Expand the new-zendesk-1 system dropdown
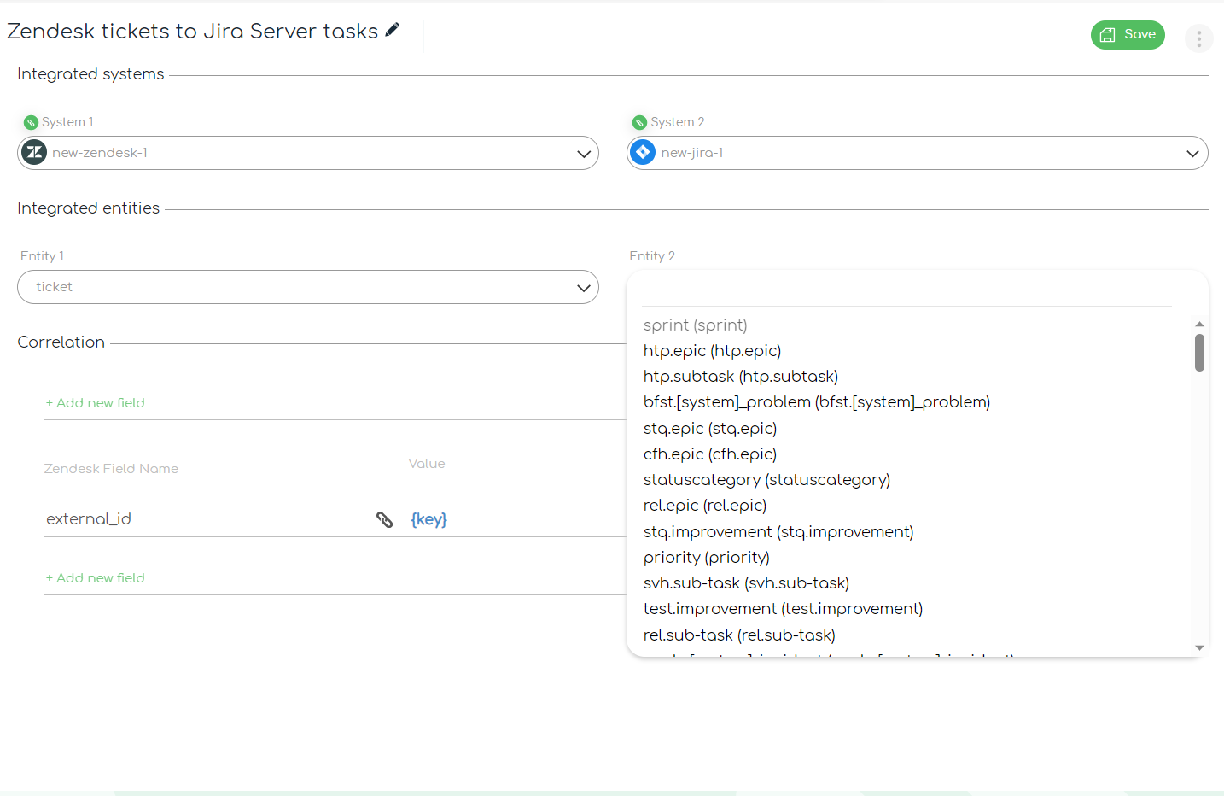1224x796 pixels. pyautogui.click(x=308, y=153)
